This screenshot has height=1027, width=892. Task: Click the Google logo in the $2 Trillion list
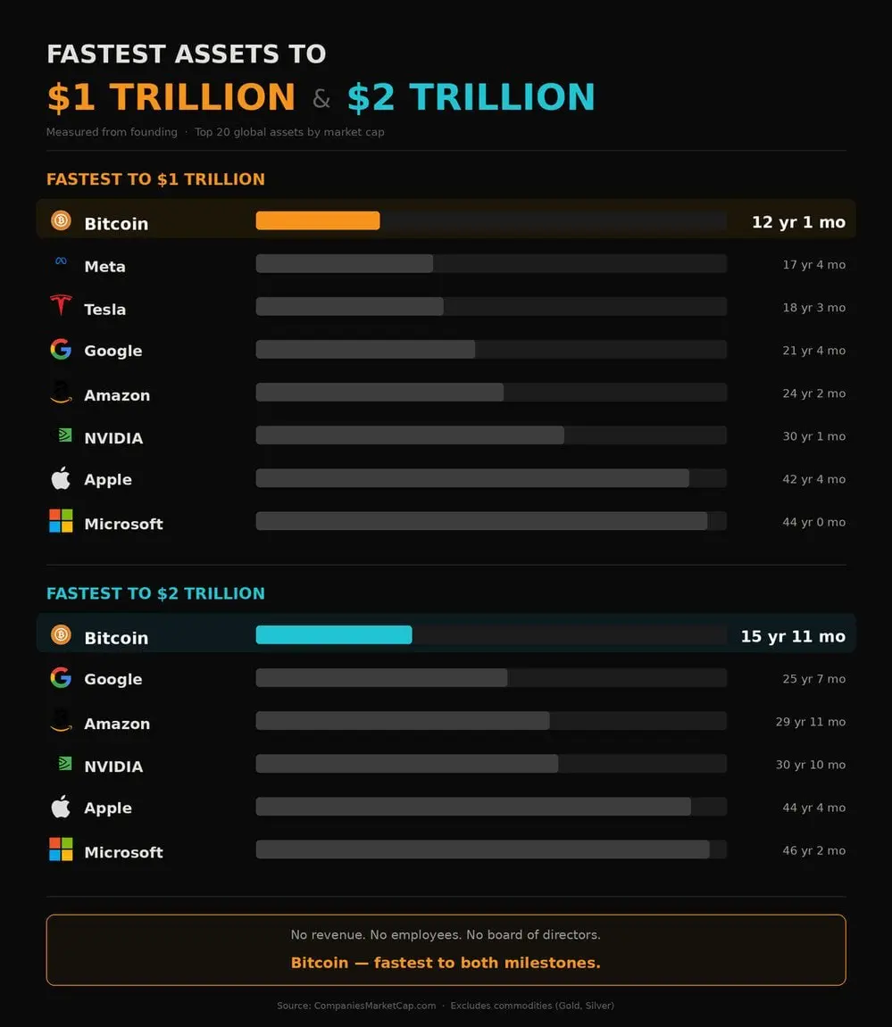click(x=61, y=677)
